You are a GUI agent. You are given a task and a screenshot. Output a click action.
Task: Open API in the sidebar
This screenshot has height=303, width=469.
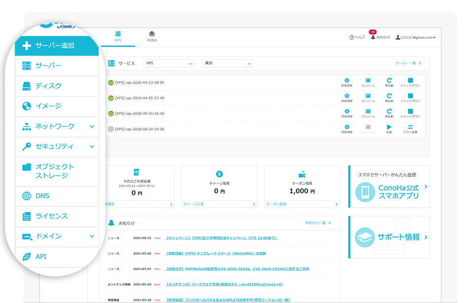[x=41, y=257]
